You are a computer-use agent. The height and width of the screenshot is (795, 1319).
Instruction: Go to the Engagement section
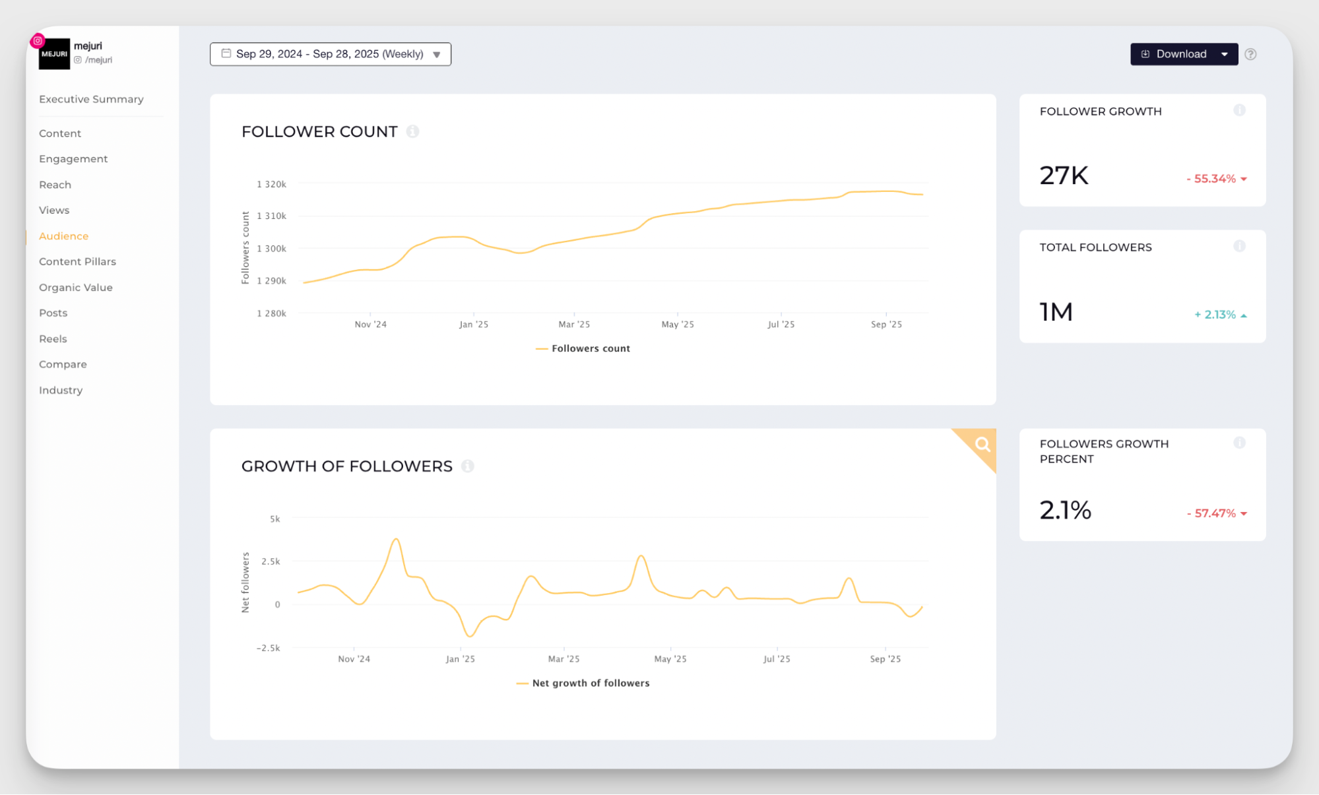click(x=73, y=159)
